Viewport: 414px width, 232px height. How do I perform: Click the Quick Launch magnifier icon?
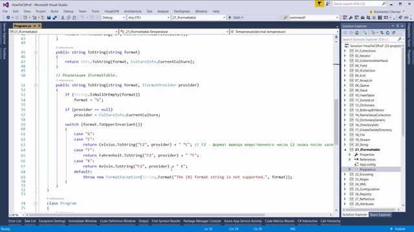[x=384, y=4]
